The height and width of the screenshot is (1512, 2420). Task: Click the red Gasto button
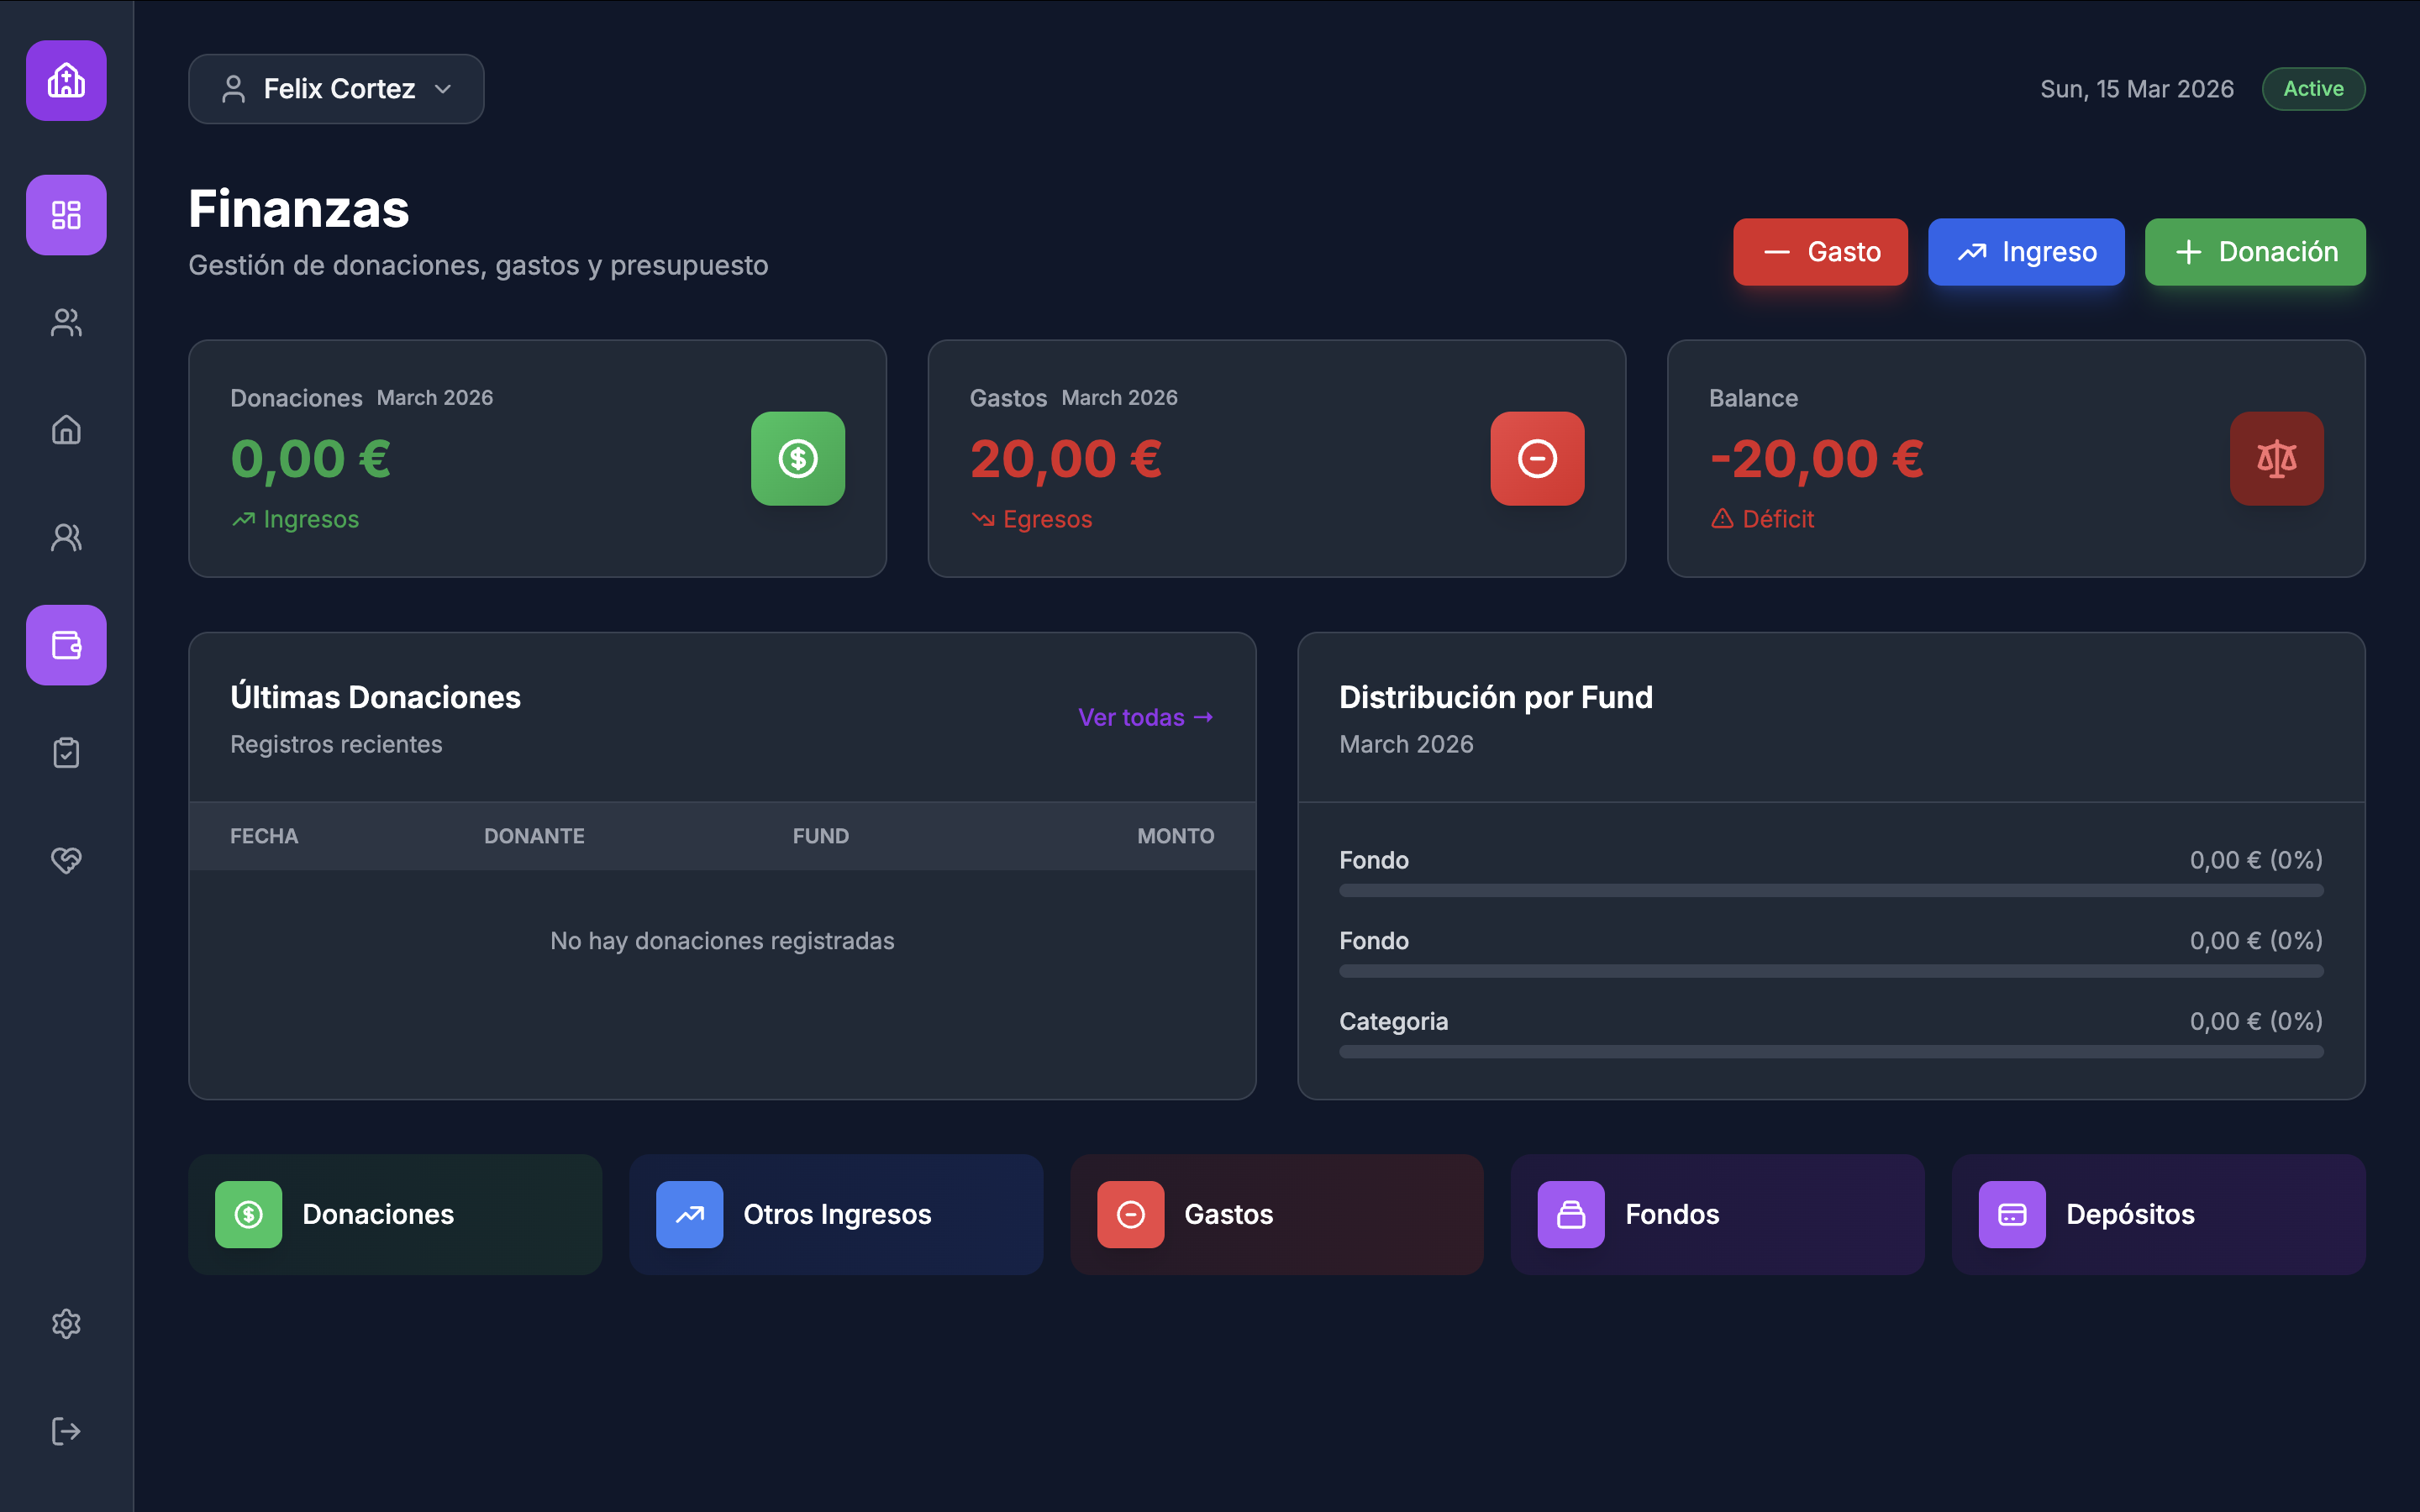(1820, 252)
